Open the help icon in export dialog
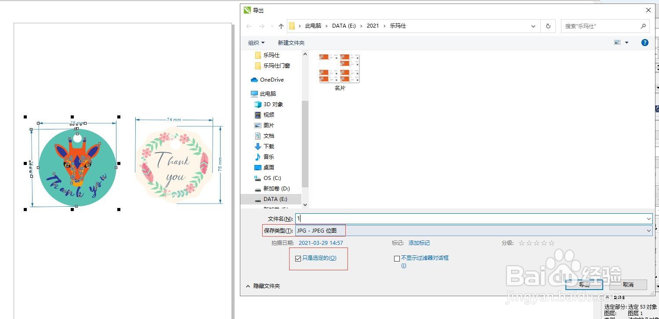The height and width of the screenshot is (319, 659). coord(645,43)
